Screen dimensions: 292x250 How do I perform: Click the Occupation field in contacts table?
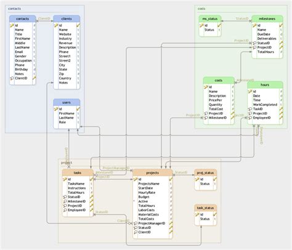(23, 60)
